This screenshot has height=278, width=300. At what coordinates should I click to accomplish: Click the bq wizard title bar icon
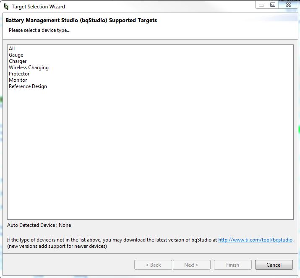6,7
